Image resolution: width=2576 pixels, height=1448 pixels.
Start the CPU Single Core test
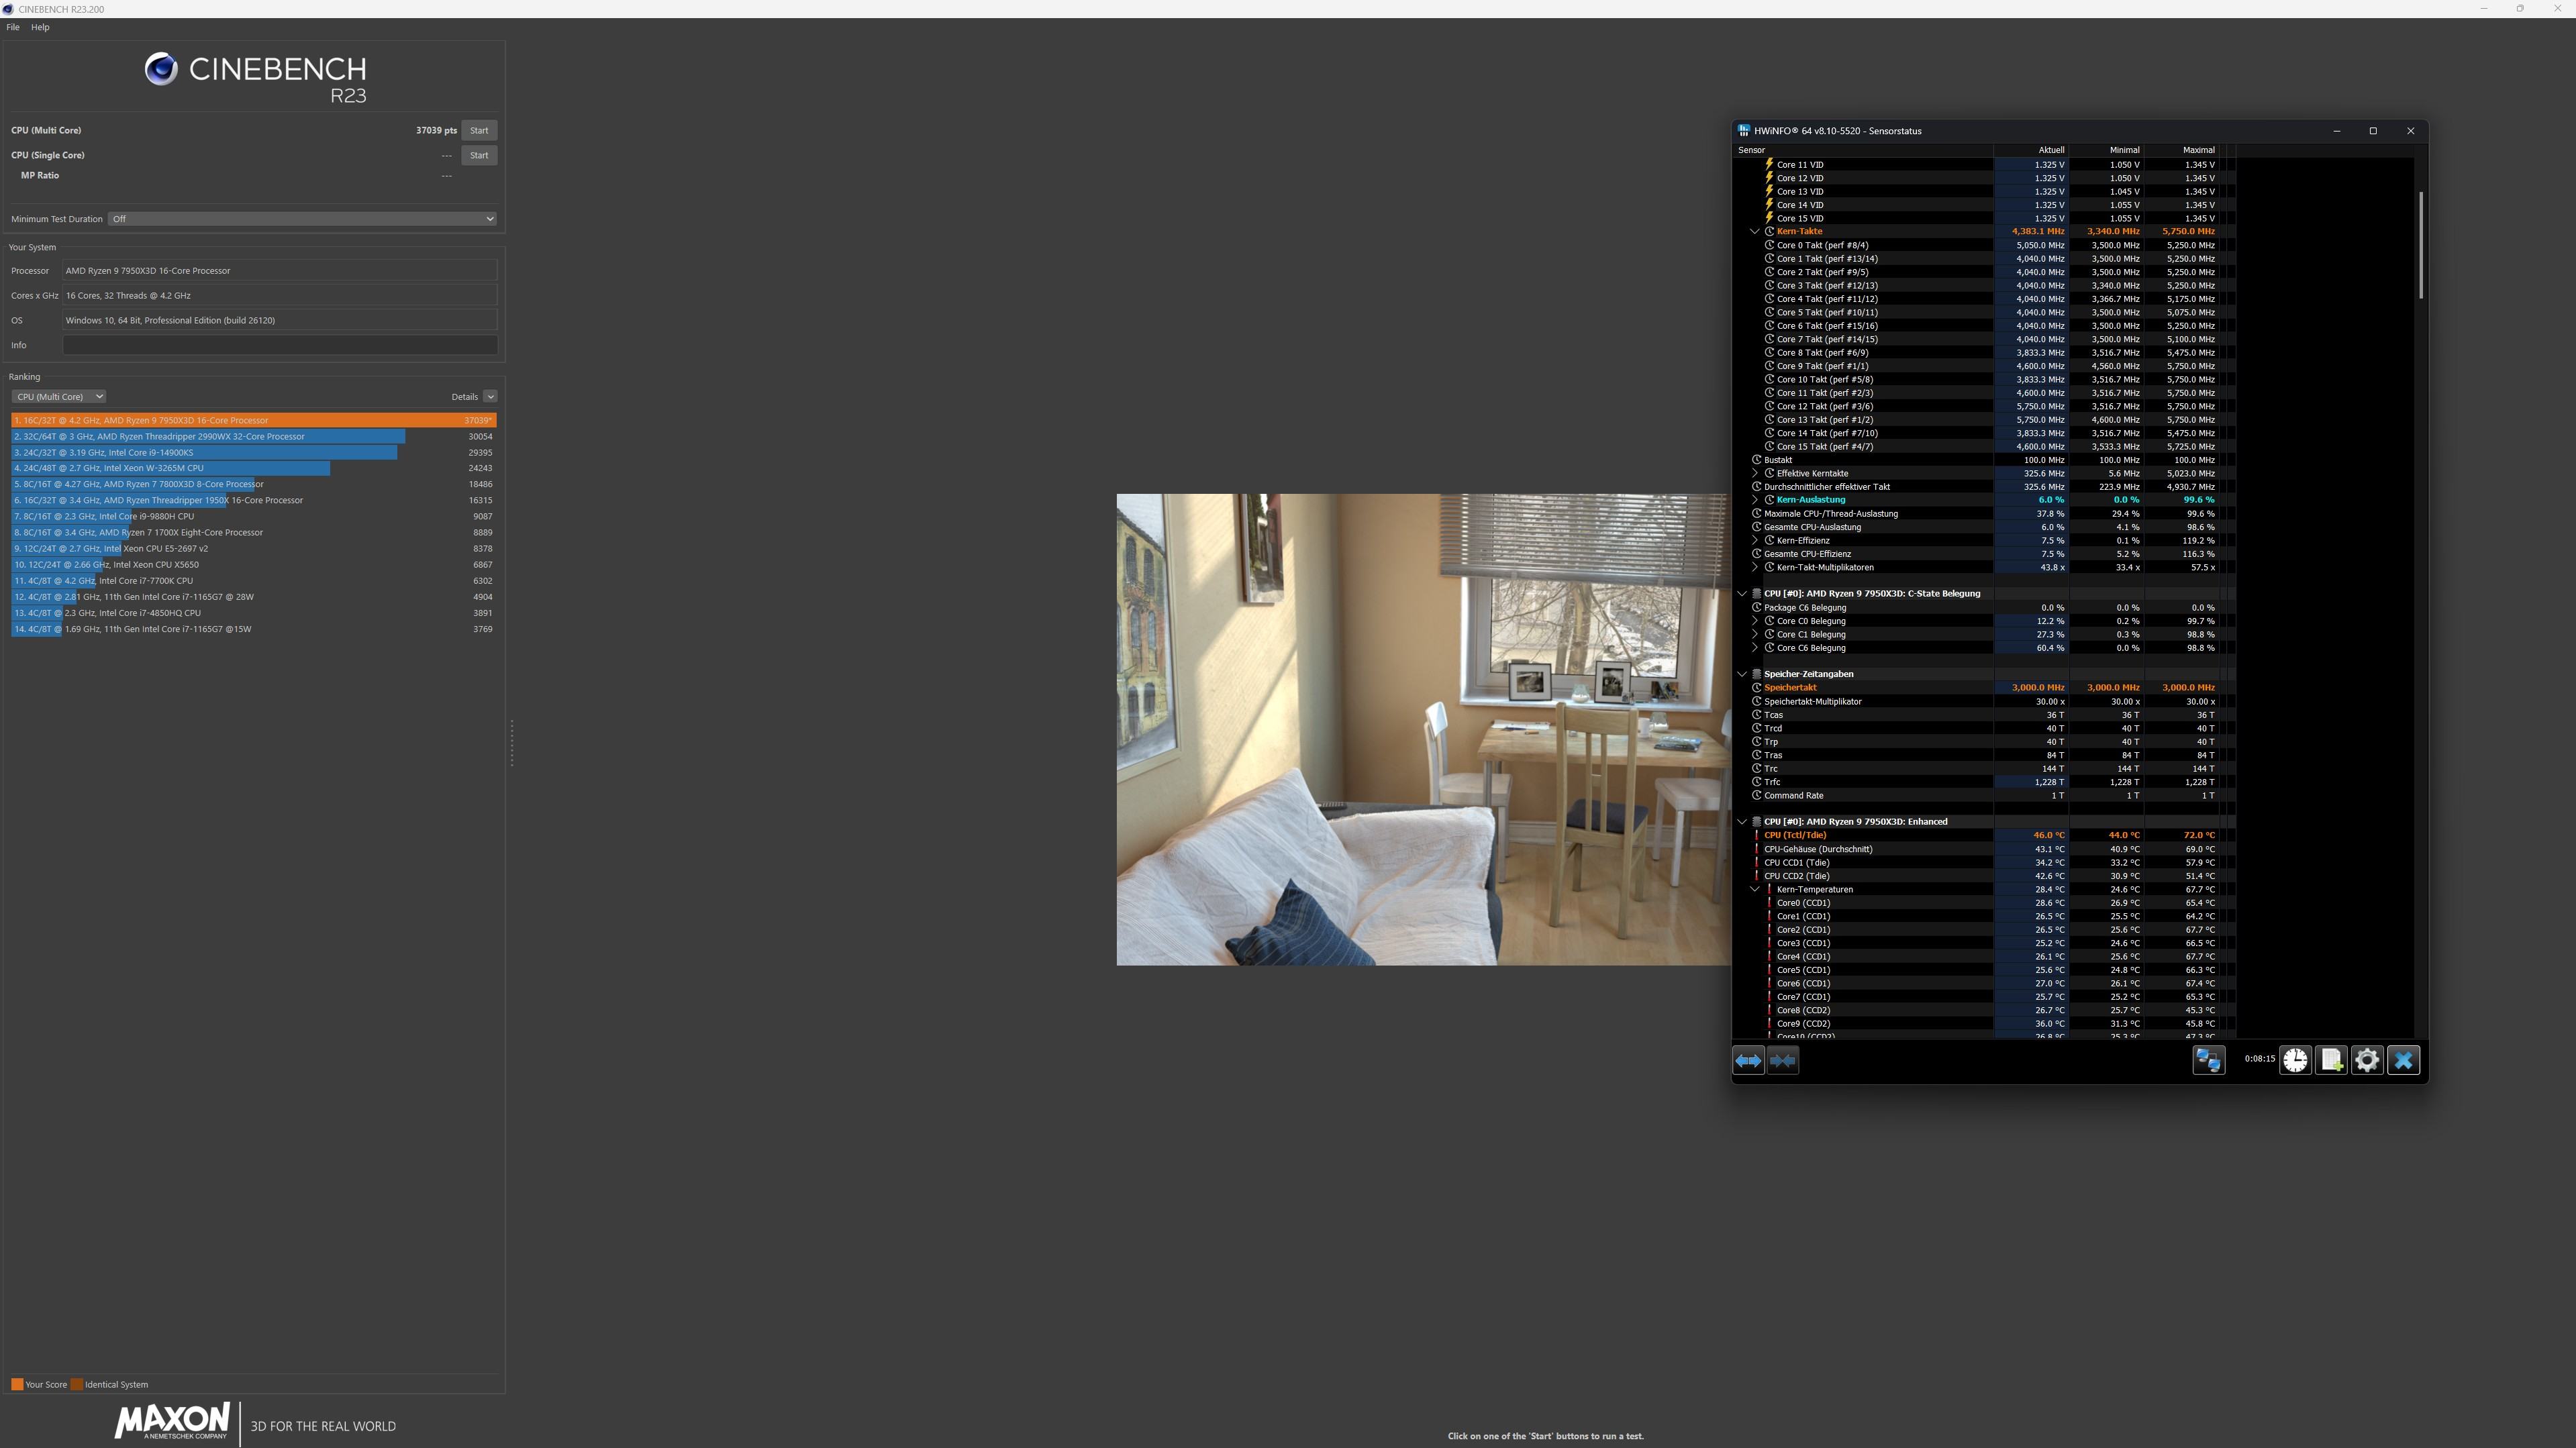coord(479,155)
